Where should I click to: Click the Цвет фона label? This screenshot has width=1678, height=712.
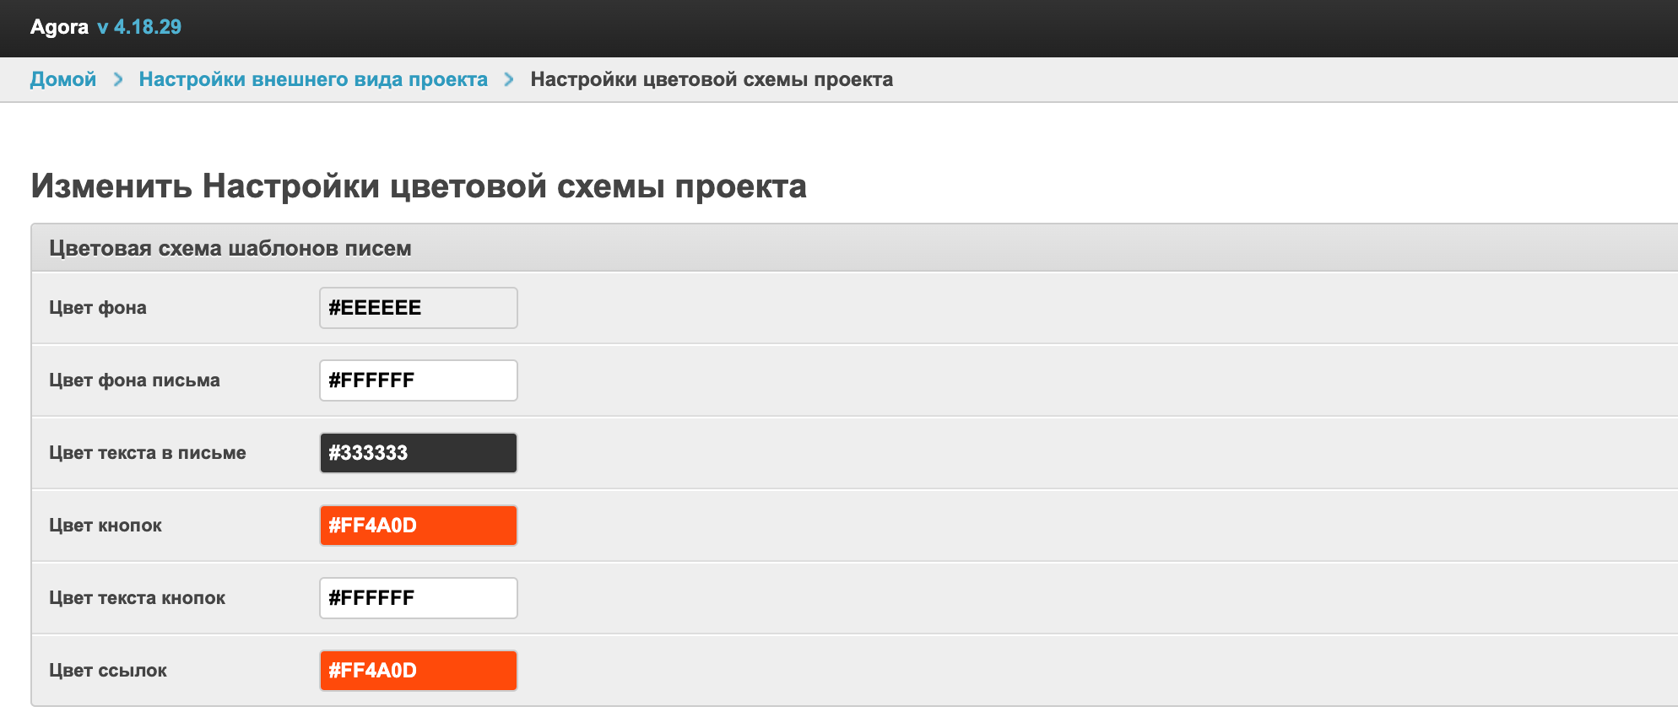click(98, 308)
